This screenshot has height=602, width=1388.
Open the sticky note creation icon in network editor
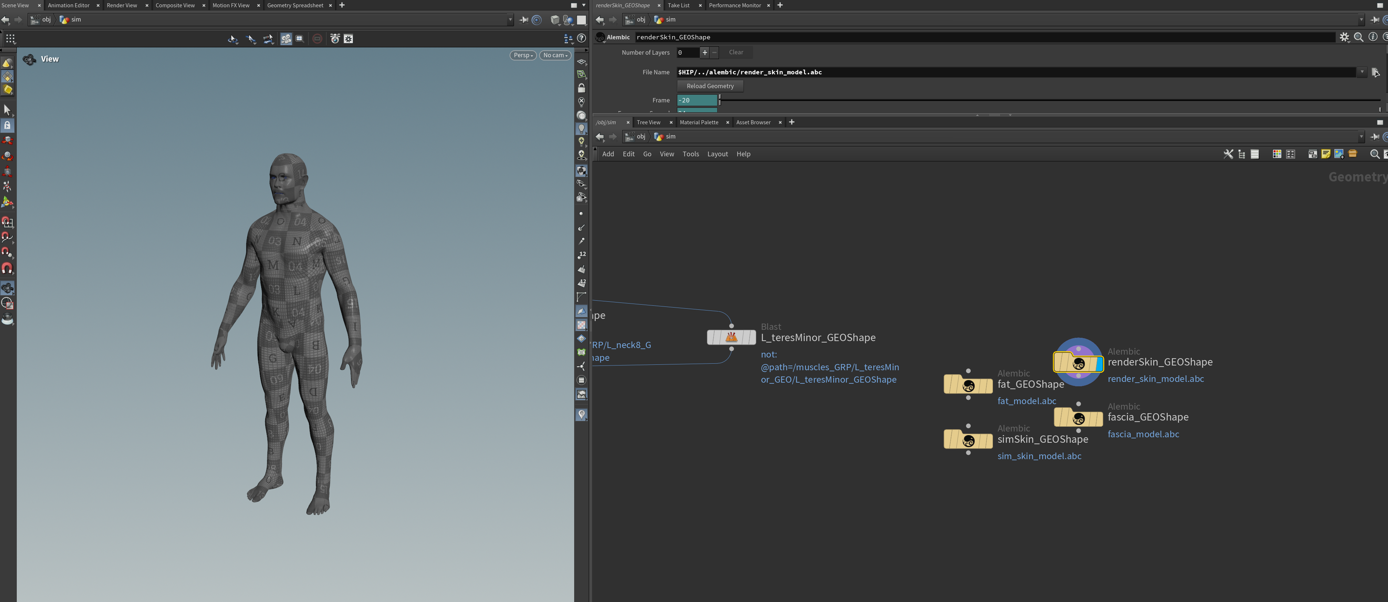tap(1326, 155)
